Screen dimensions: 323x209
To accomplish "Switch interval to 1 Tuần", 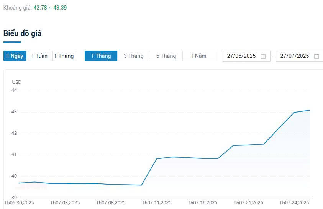I will click(39, 56).
